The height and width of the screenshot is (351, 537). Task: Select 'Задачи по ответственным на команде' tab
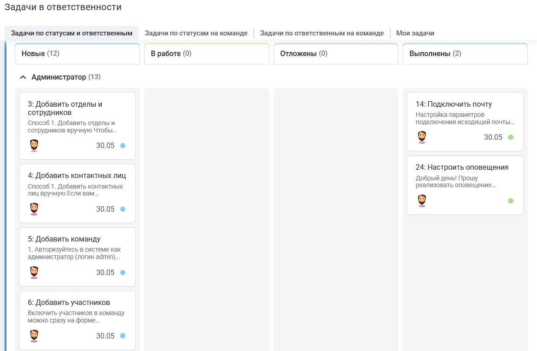321,33
